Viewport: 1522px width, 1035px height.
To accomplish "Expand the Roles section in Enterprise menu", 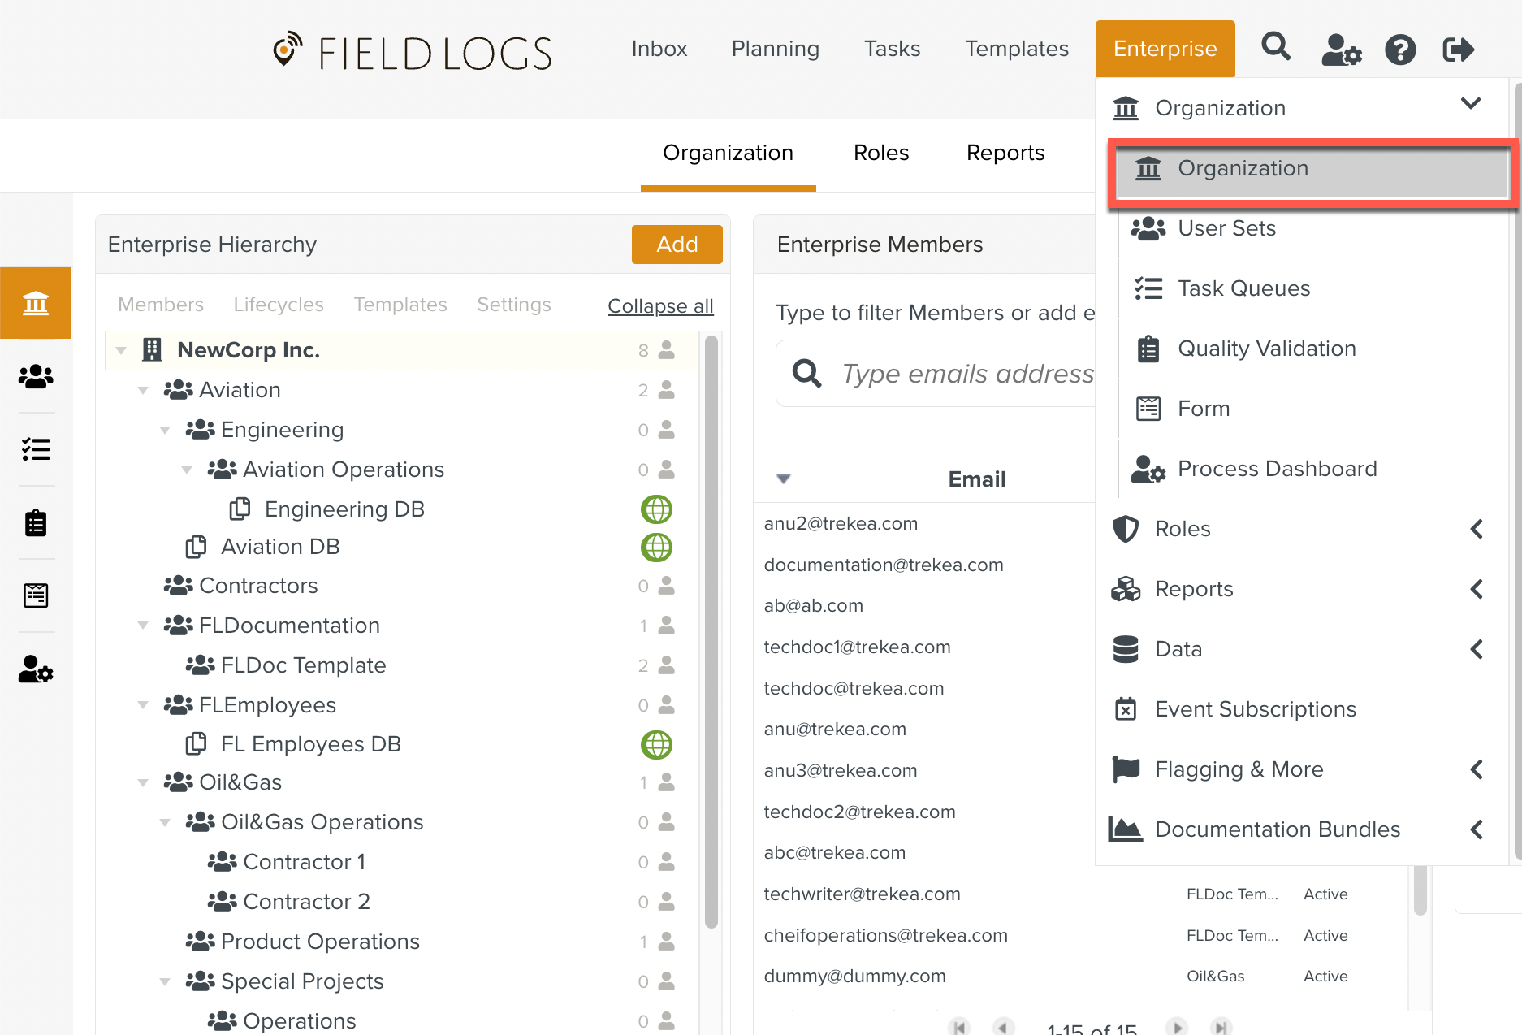I will click(x=1476, y=529).
